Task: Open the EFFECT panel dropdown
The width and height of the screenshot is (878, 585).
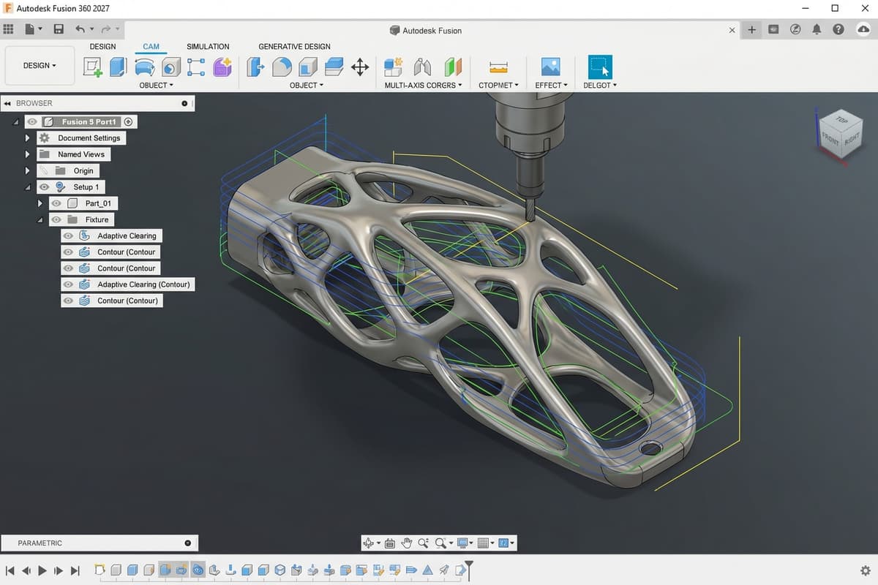Action: (x=551, y=86)
